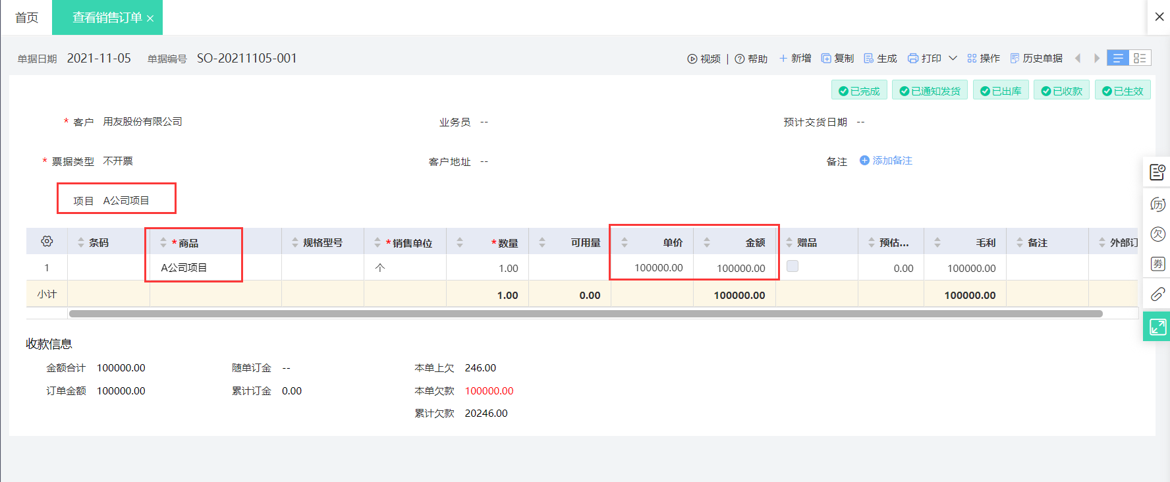The height and width of the screenshot is (482, 1170).
Task: Sort by the 条码 column
Action: 81,242
